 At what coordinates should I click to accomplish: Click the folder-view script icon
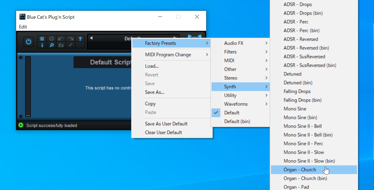(x=61, y=45)
